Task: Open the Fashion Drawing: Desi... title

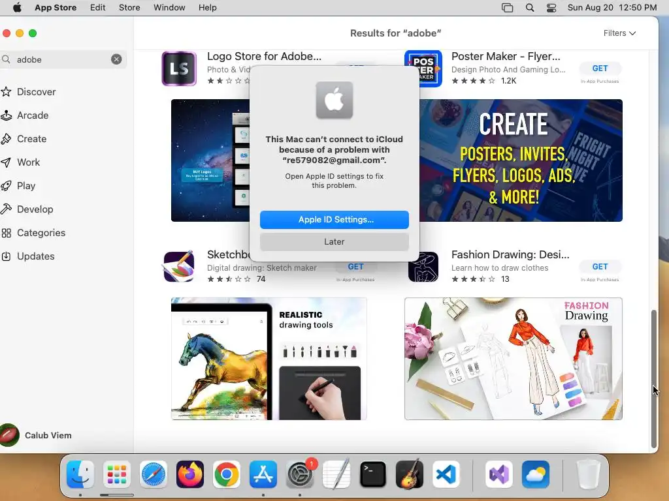Action: pyautogui.click(x=510, y=254)
